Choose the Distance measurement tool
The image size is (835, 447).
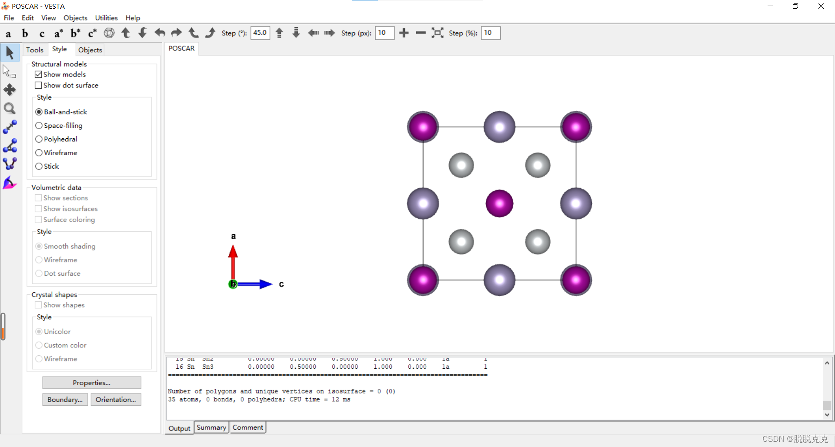[10, 127]
